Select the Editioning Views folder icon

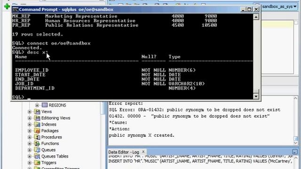(37, 118)
